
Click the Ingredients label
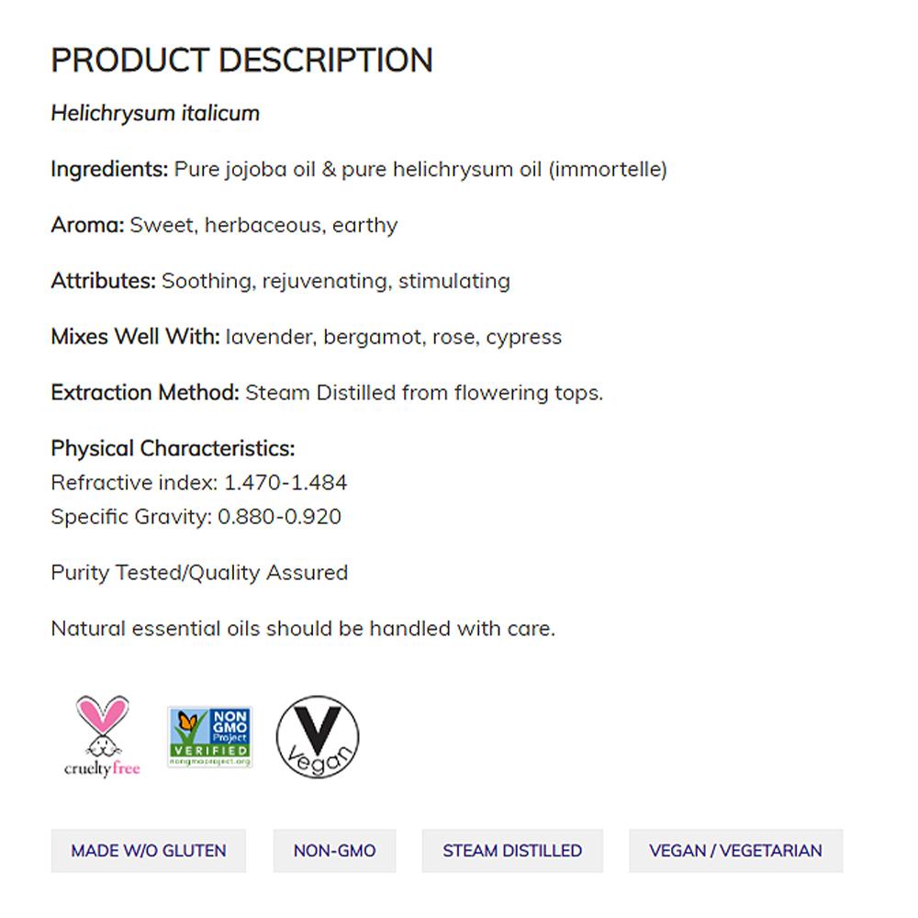pos(109,170)
